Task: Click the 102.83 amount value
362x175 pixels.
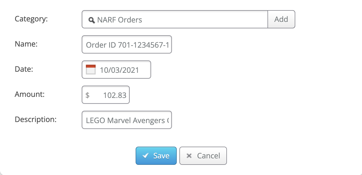Action: [115, 95]
